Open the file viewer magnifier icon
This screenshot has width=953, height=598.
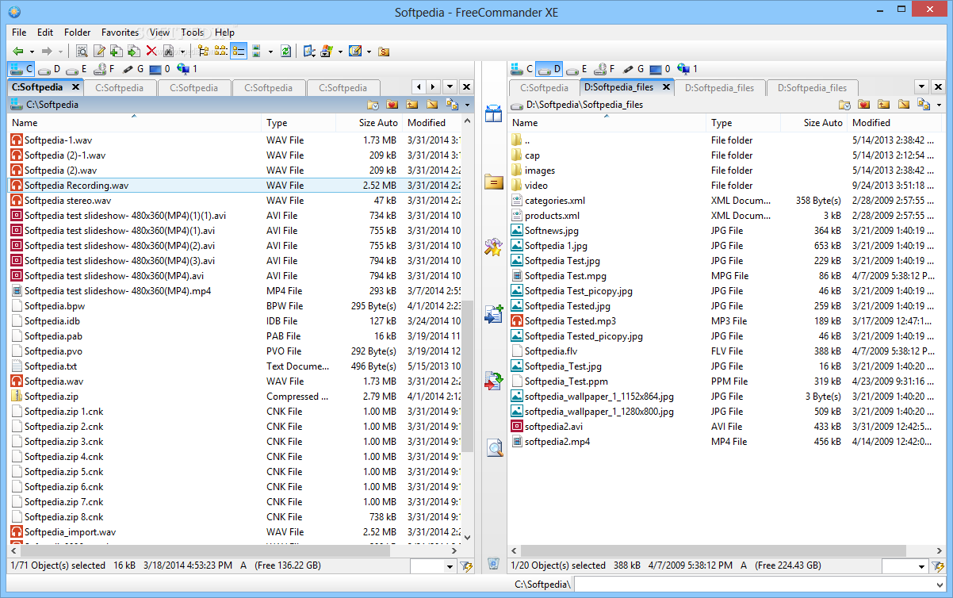[82, 51]
